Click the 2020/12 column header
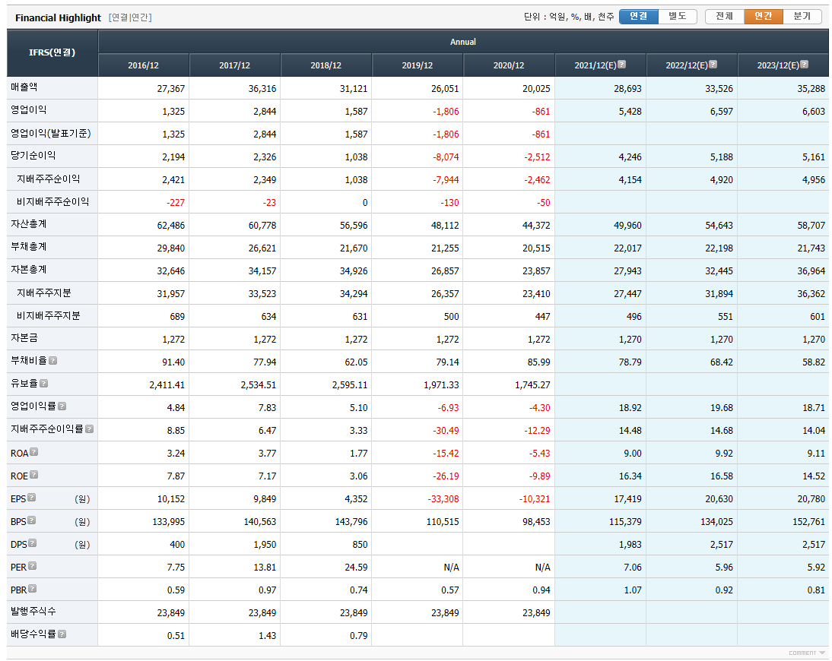 click(509, 65)
